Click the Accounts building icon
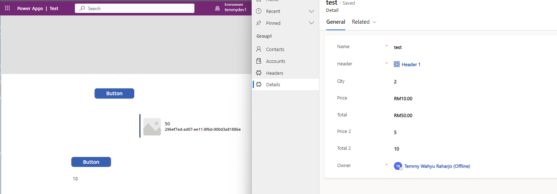Screen dimensions: 557x194 coord(259,61)
